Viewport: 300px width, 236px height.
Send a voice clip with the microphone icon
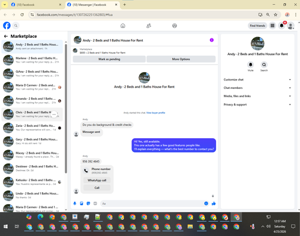[75, 204]
